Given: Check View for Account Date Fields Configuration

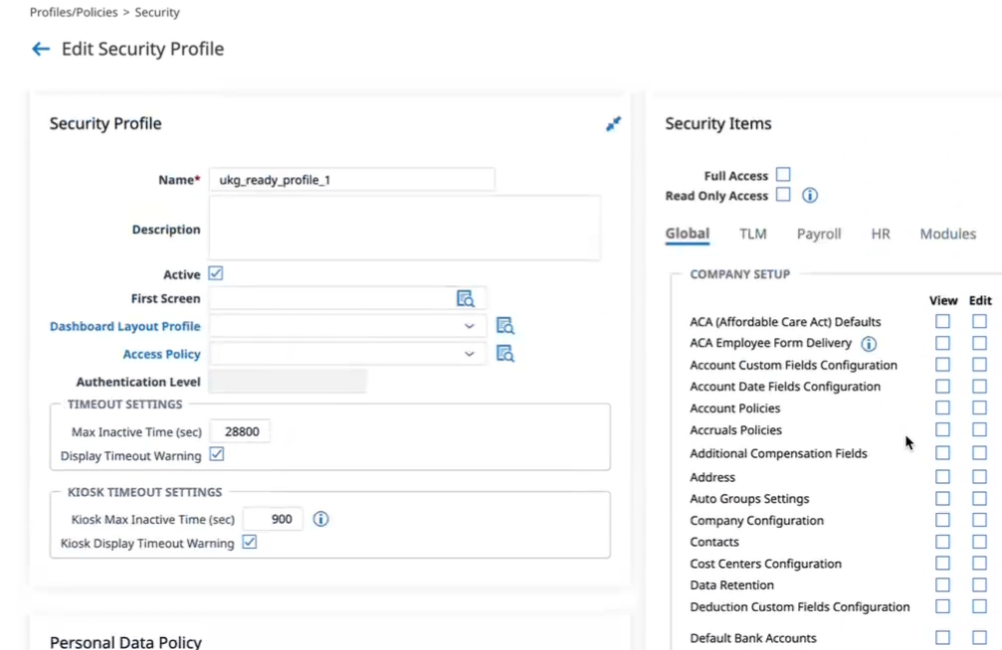Looking at the screenshot, I should click(x=942, y=387).
